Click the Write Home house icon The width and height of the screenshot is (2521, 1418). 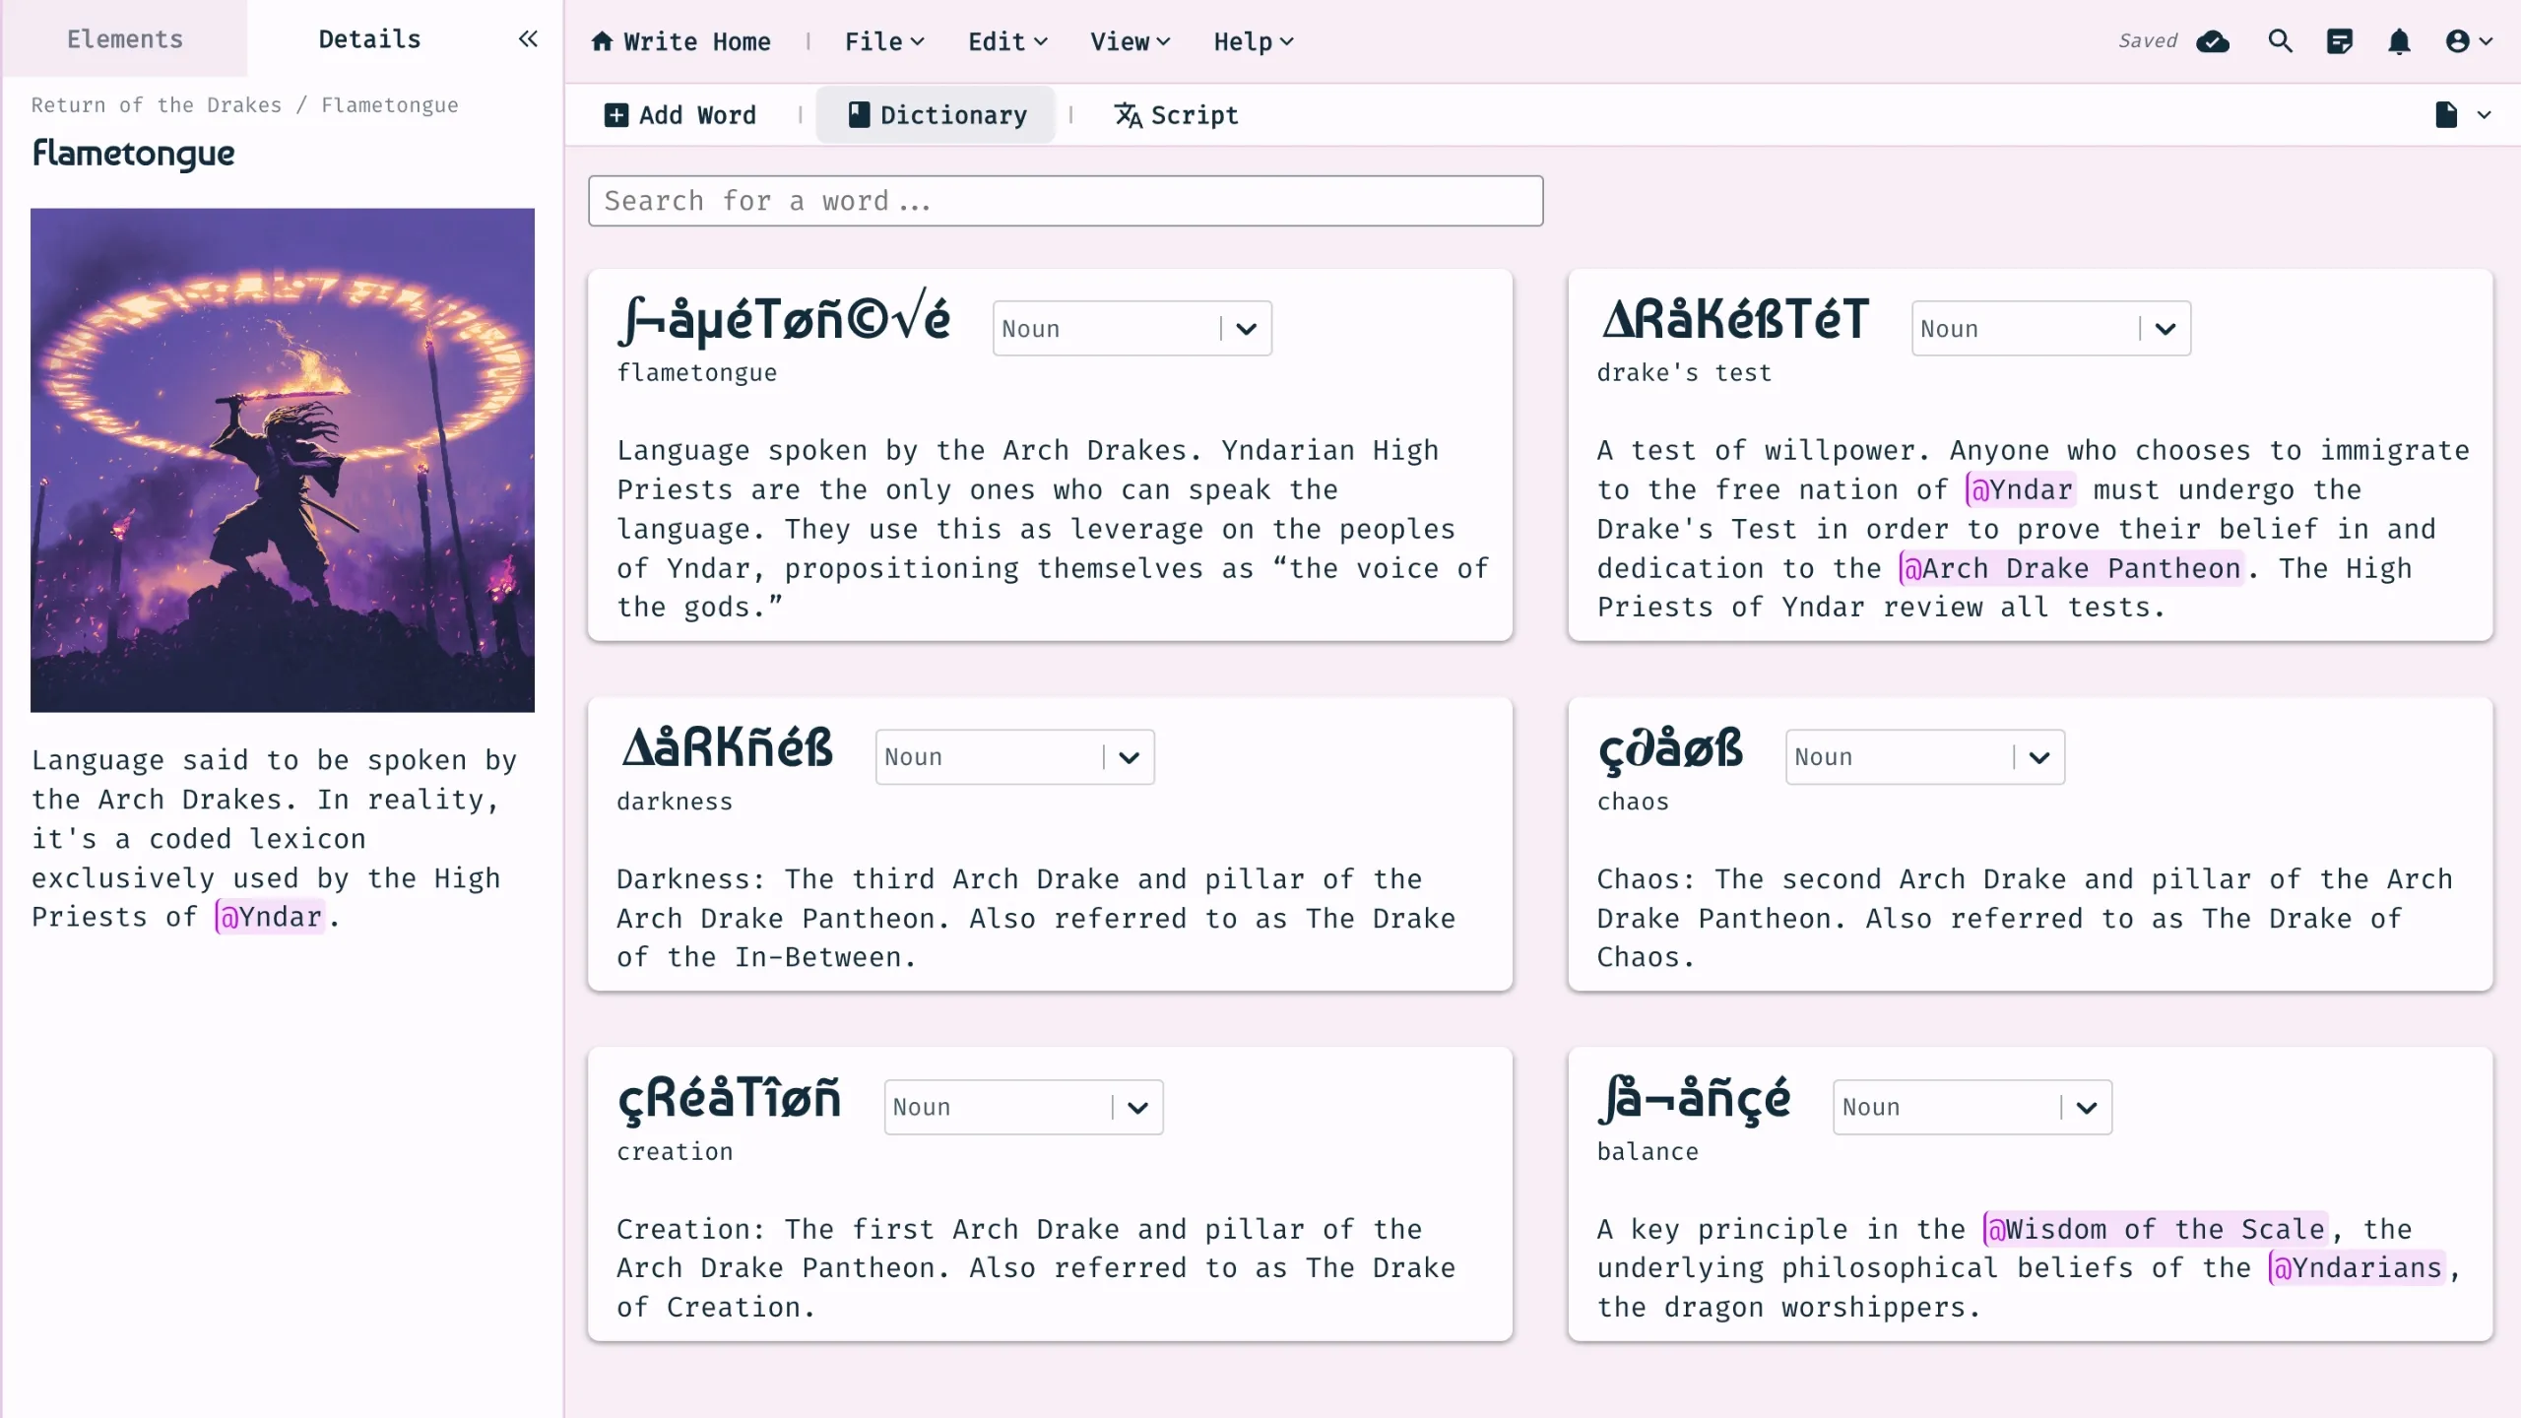[602, 41]
